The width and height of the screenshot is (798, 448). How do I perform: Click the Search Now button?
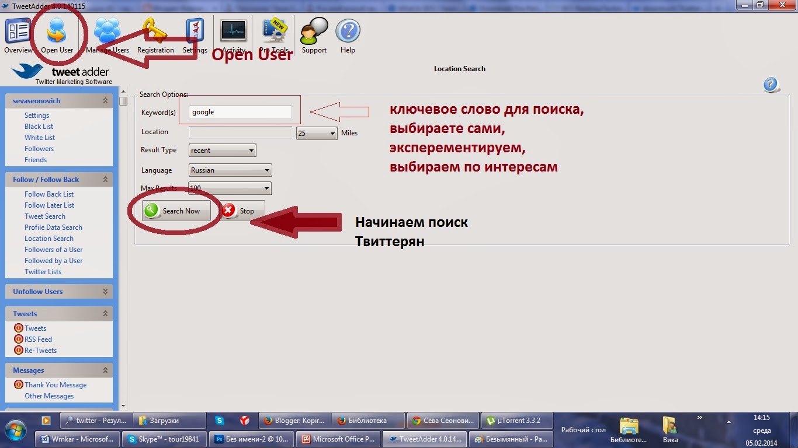point(176,211)
